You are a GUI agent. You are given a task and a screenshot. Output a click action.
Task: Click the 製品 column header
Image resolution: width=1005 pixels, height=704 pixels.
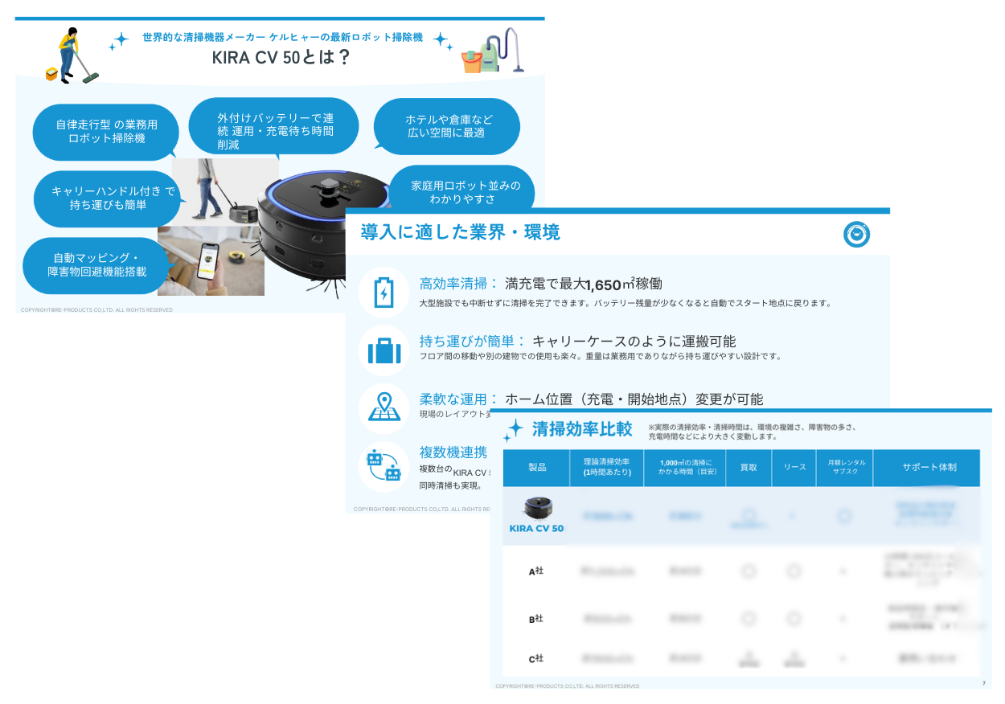537,467
